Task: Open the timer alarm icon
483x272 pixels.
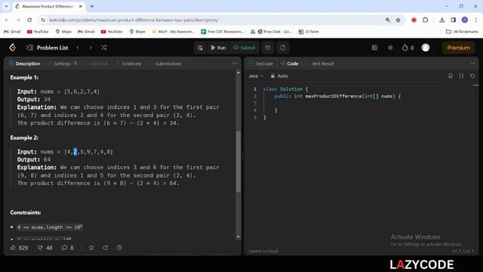Action: [268, 48]
